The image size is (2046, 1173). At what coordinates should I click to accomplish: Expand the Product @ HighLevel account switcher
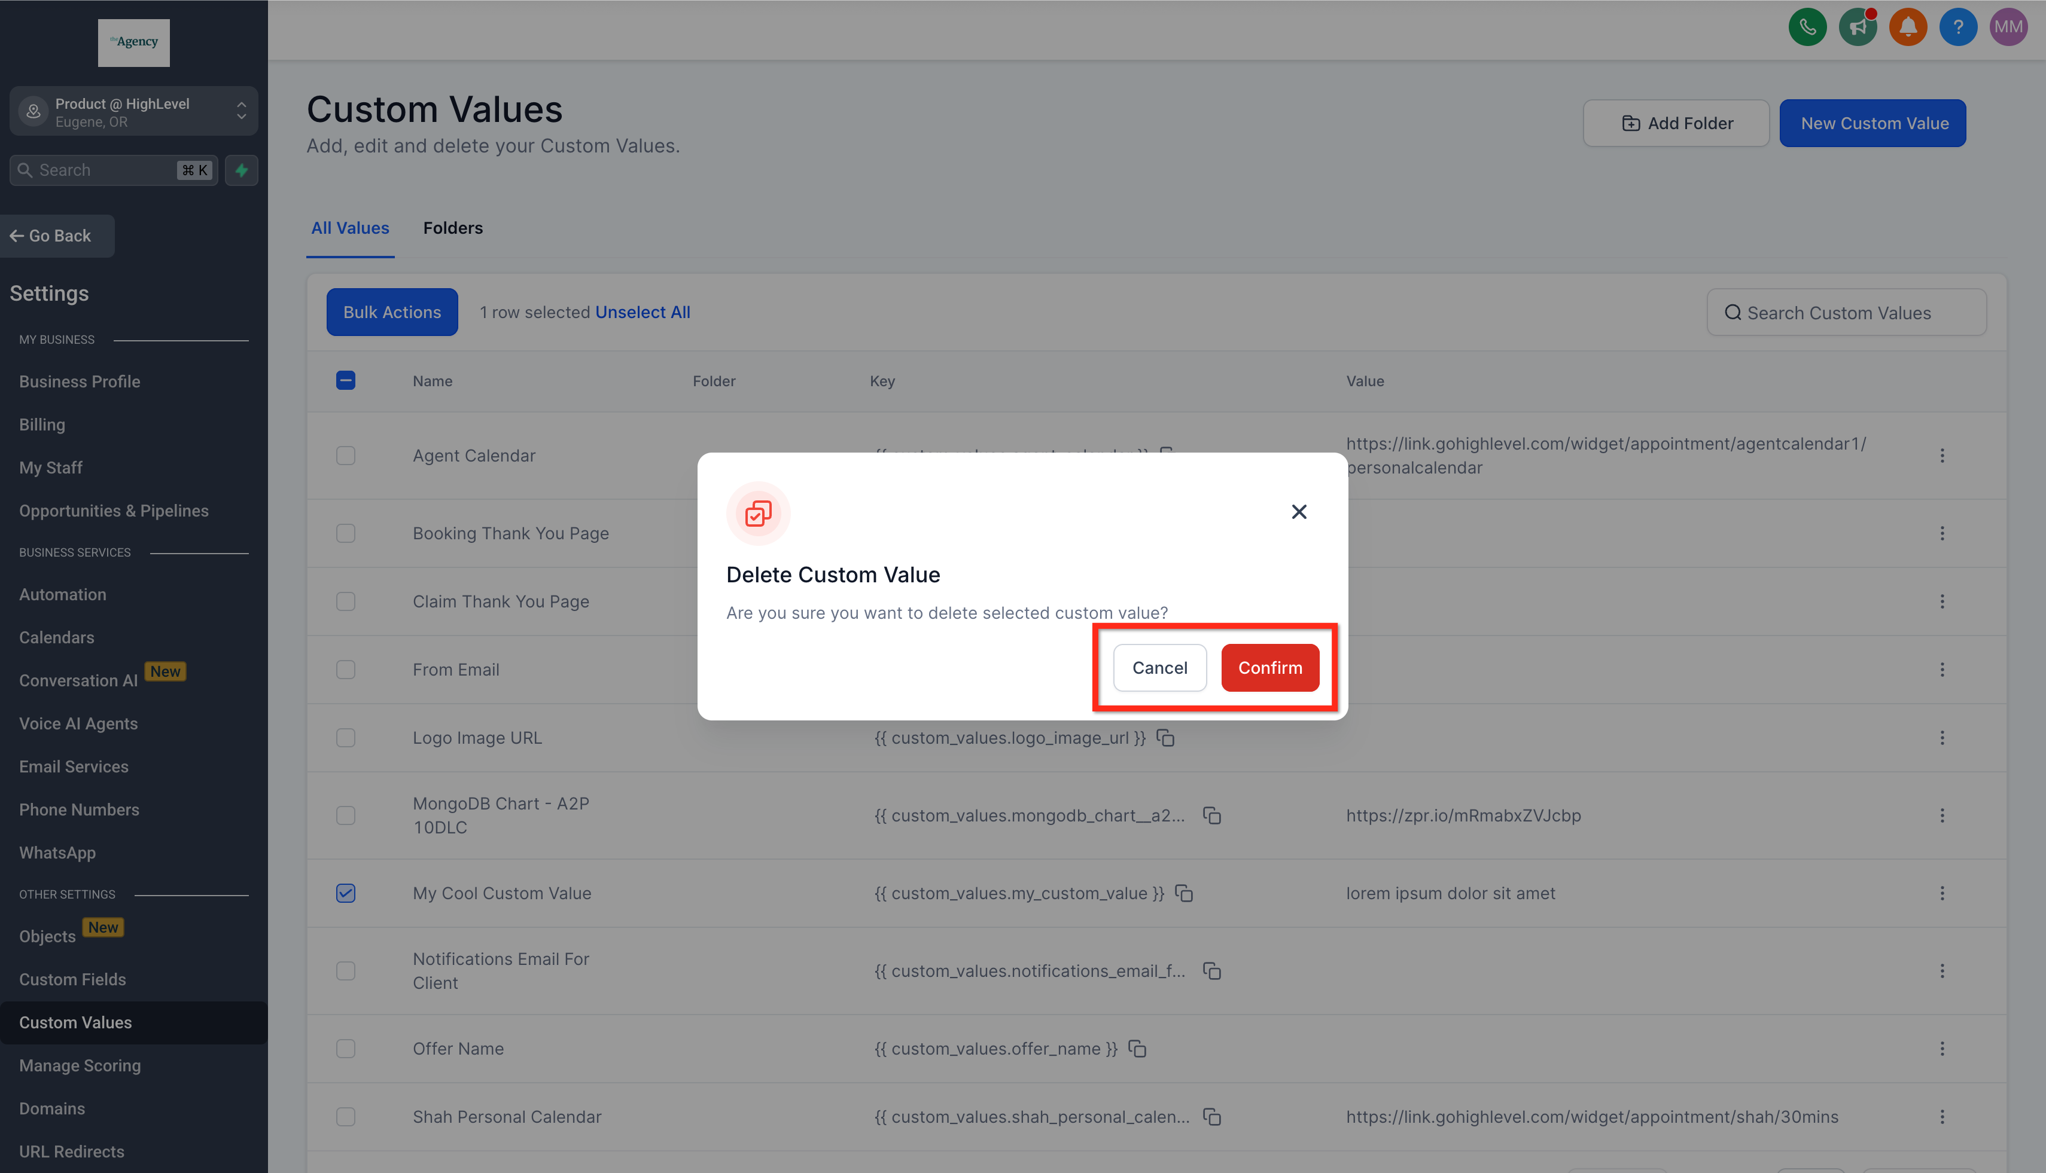pyautogui.click(x=134, y=111)
